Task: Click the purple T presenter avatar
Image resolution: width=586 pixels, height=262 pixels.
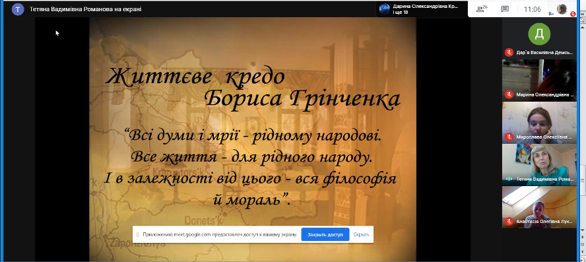Action: pos(18,9)
